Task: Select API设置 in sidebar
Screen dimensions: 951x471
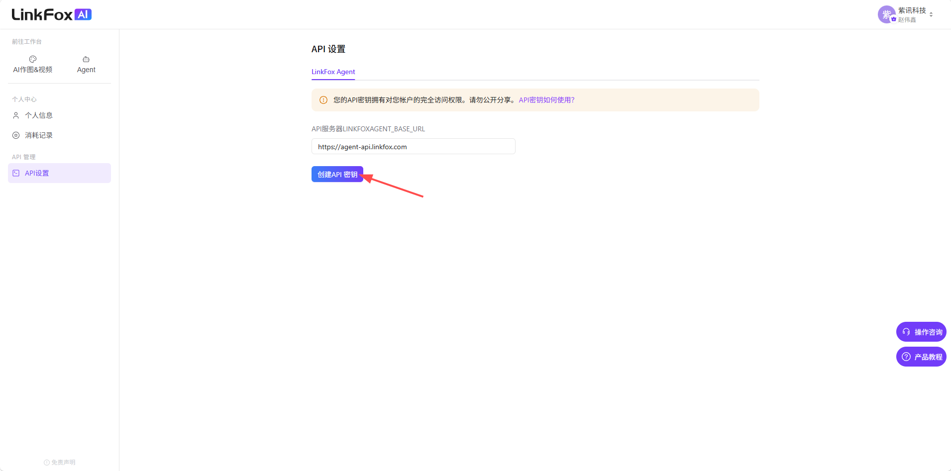Action: pos(59,173)
